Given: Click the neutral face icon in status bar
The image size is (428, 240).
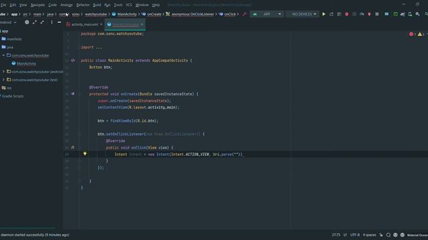Looking at the screenshot, I should (403, 235).
